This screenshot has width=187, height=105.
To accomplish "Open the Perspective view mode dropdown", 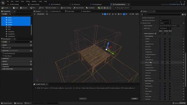I will click(x=41, y=14).
